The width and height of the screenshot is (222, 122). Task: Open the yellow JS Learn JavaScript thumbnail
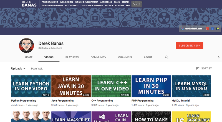tap(191, 117)
